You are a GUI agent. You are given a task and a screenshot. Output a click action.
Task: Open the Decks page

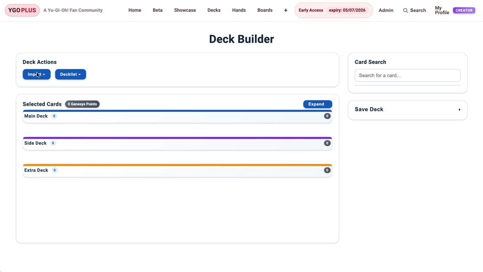coord(214,10)
